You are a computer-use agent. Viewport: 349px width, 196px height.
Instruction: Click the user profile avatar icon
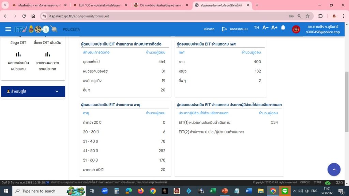click(296, 29)
